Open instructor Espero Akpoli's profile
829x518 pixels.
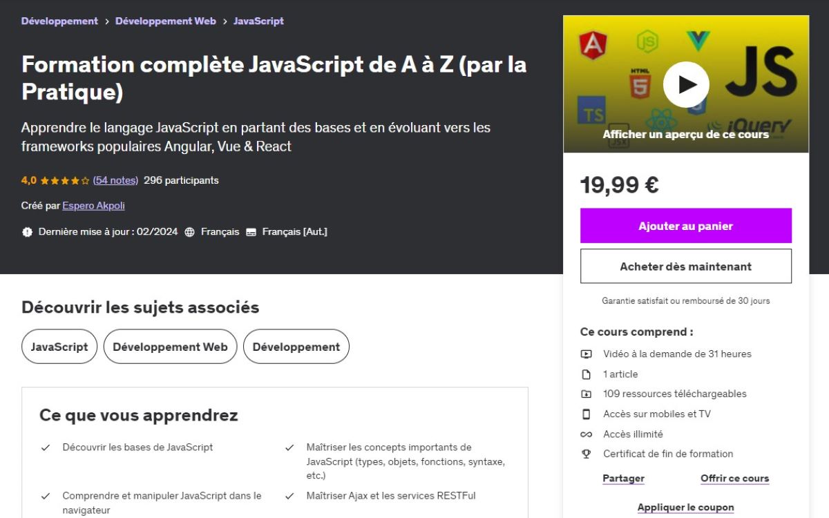93,205
